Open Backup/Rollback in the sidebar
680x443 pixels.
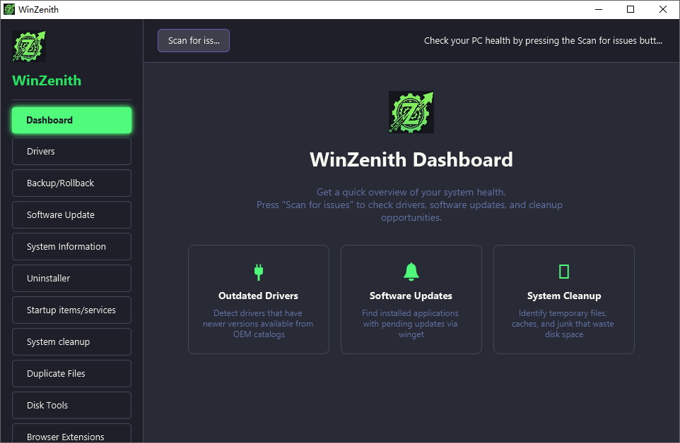point(71,183)
